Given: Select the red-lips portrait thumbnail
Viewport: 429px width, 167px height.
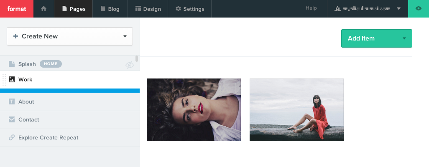Looking at the screenshot, I should [194, 110].
